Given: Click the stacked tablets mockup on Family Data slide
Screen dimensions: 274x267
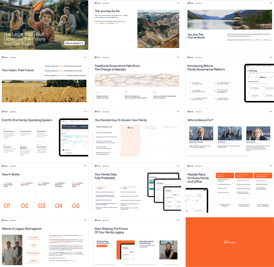Looking at the screenshot, I should [x=164, y=191].
